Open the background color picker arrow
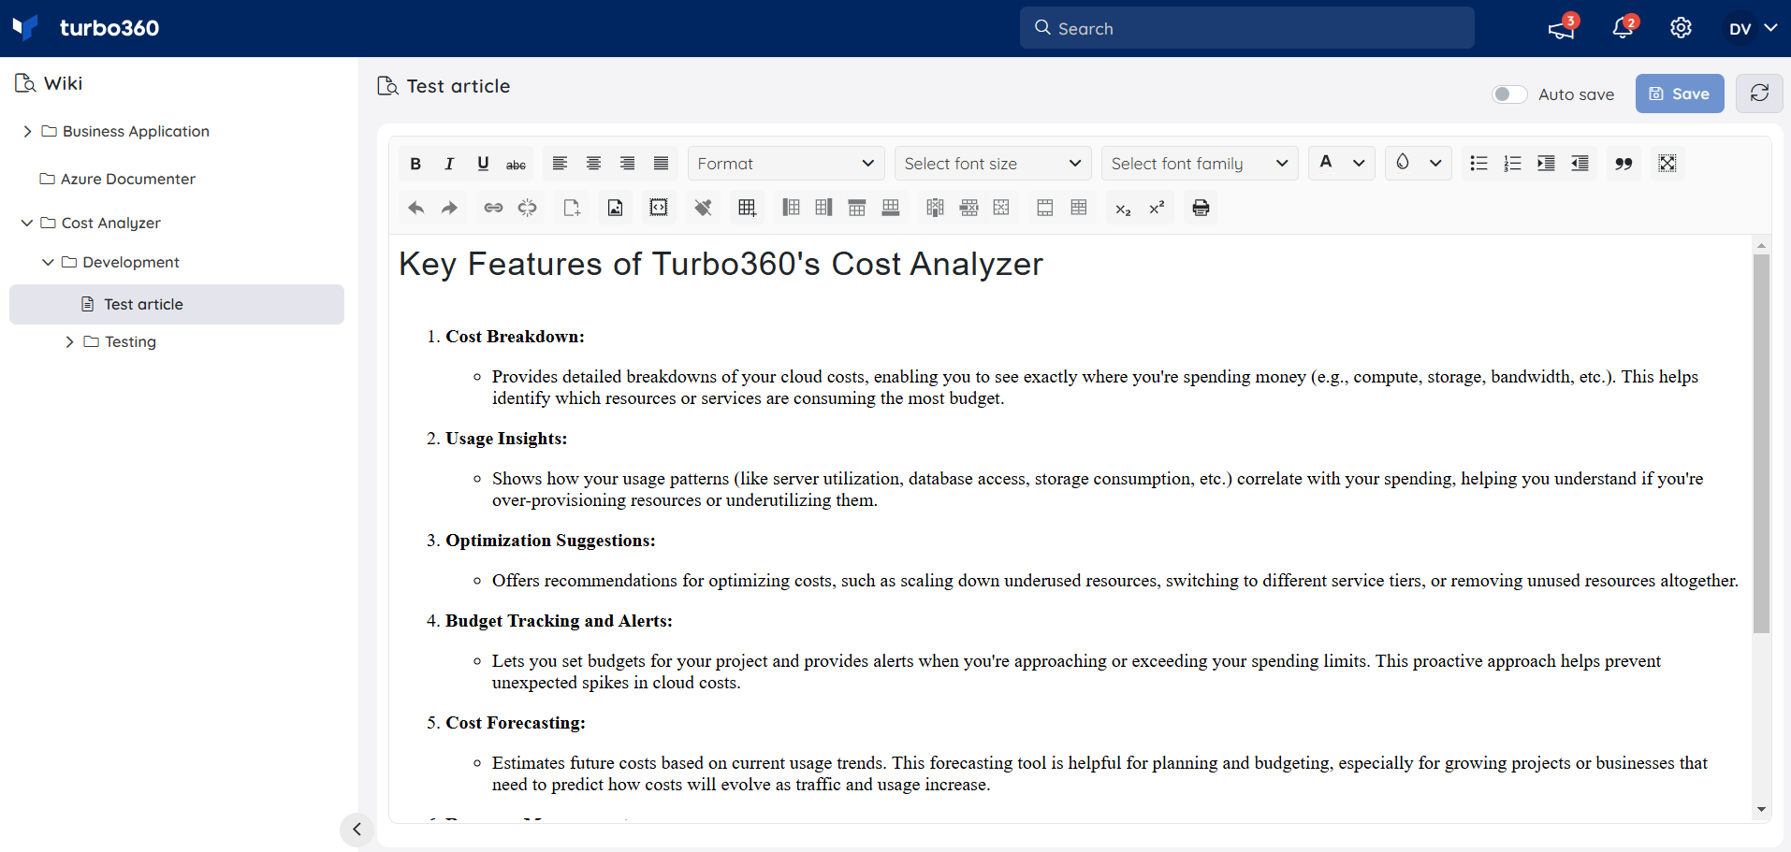 coord(1435,164)
